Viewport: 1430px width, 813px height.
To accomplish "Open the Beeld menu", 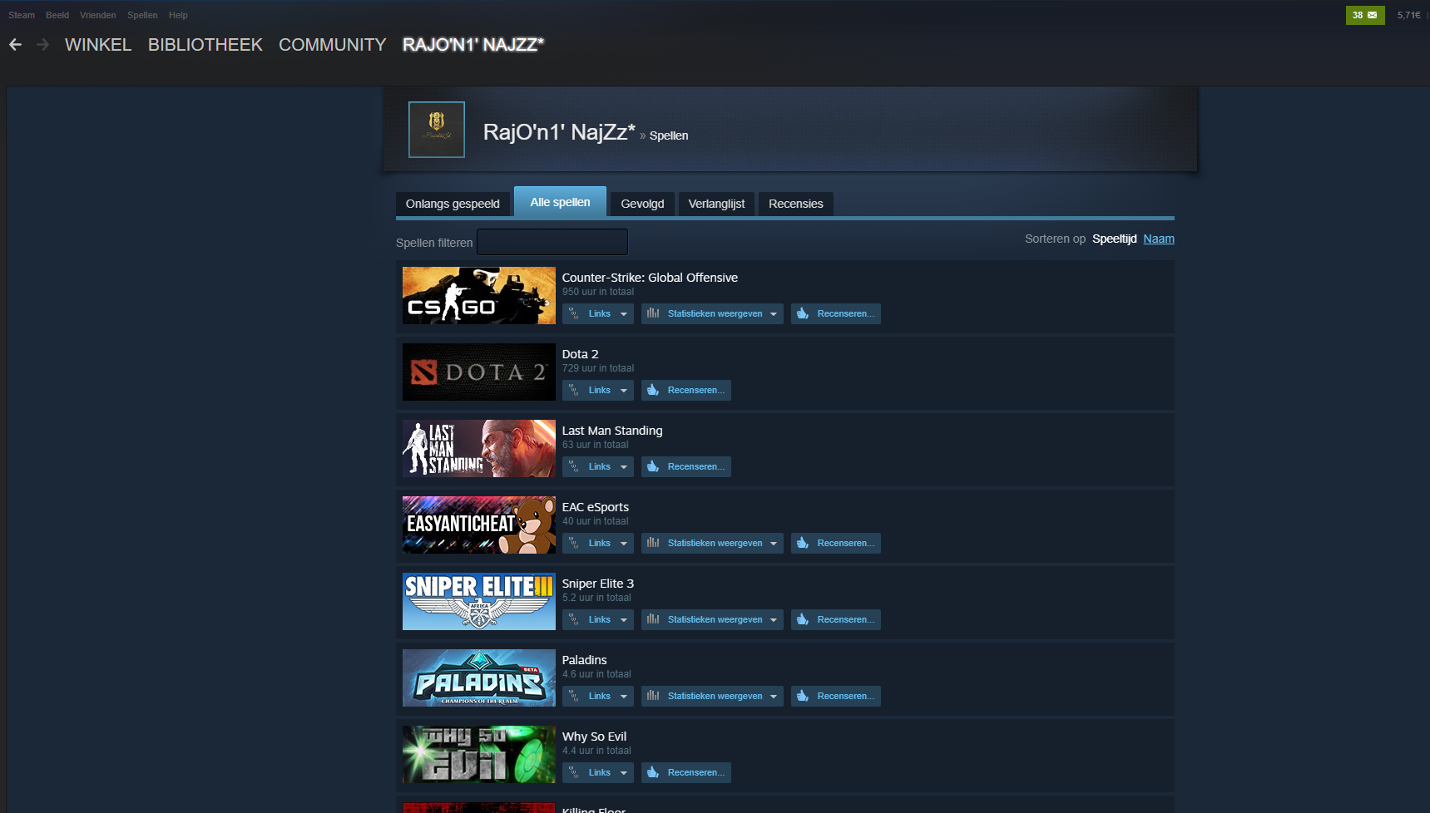I will [57, 15].
